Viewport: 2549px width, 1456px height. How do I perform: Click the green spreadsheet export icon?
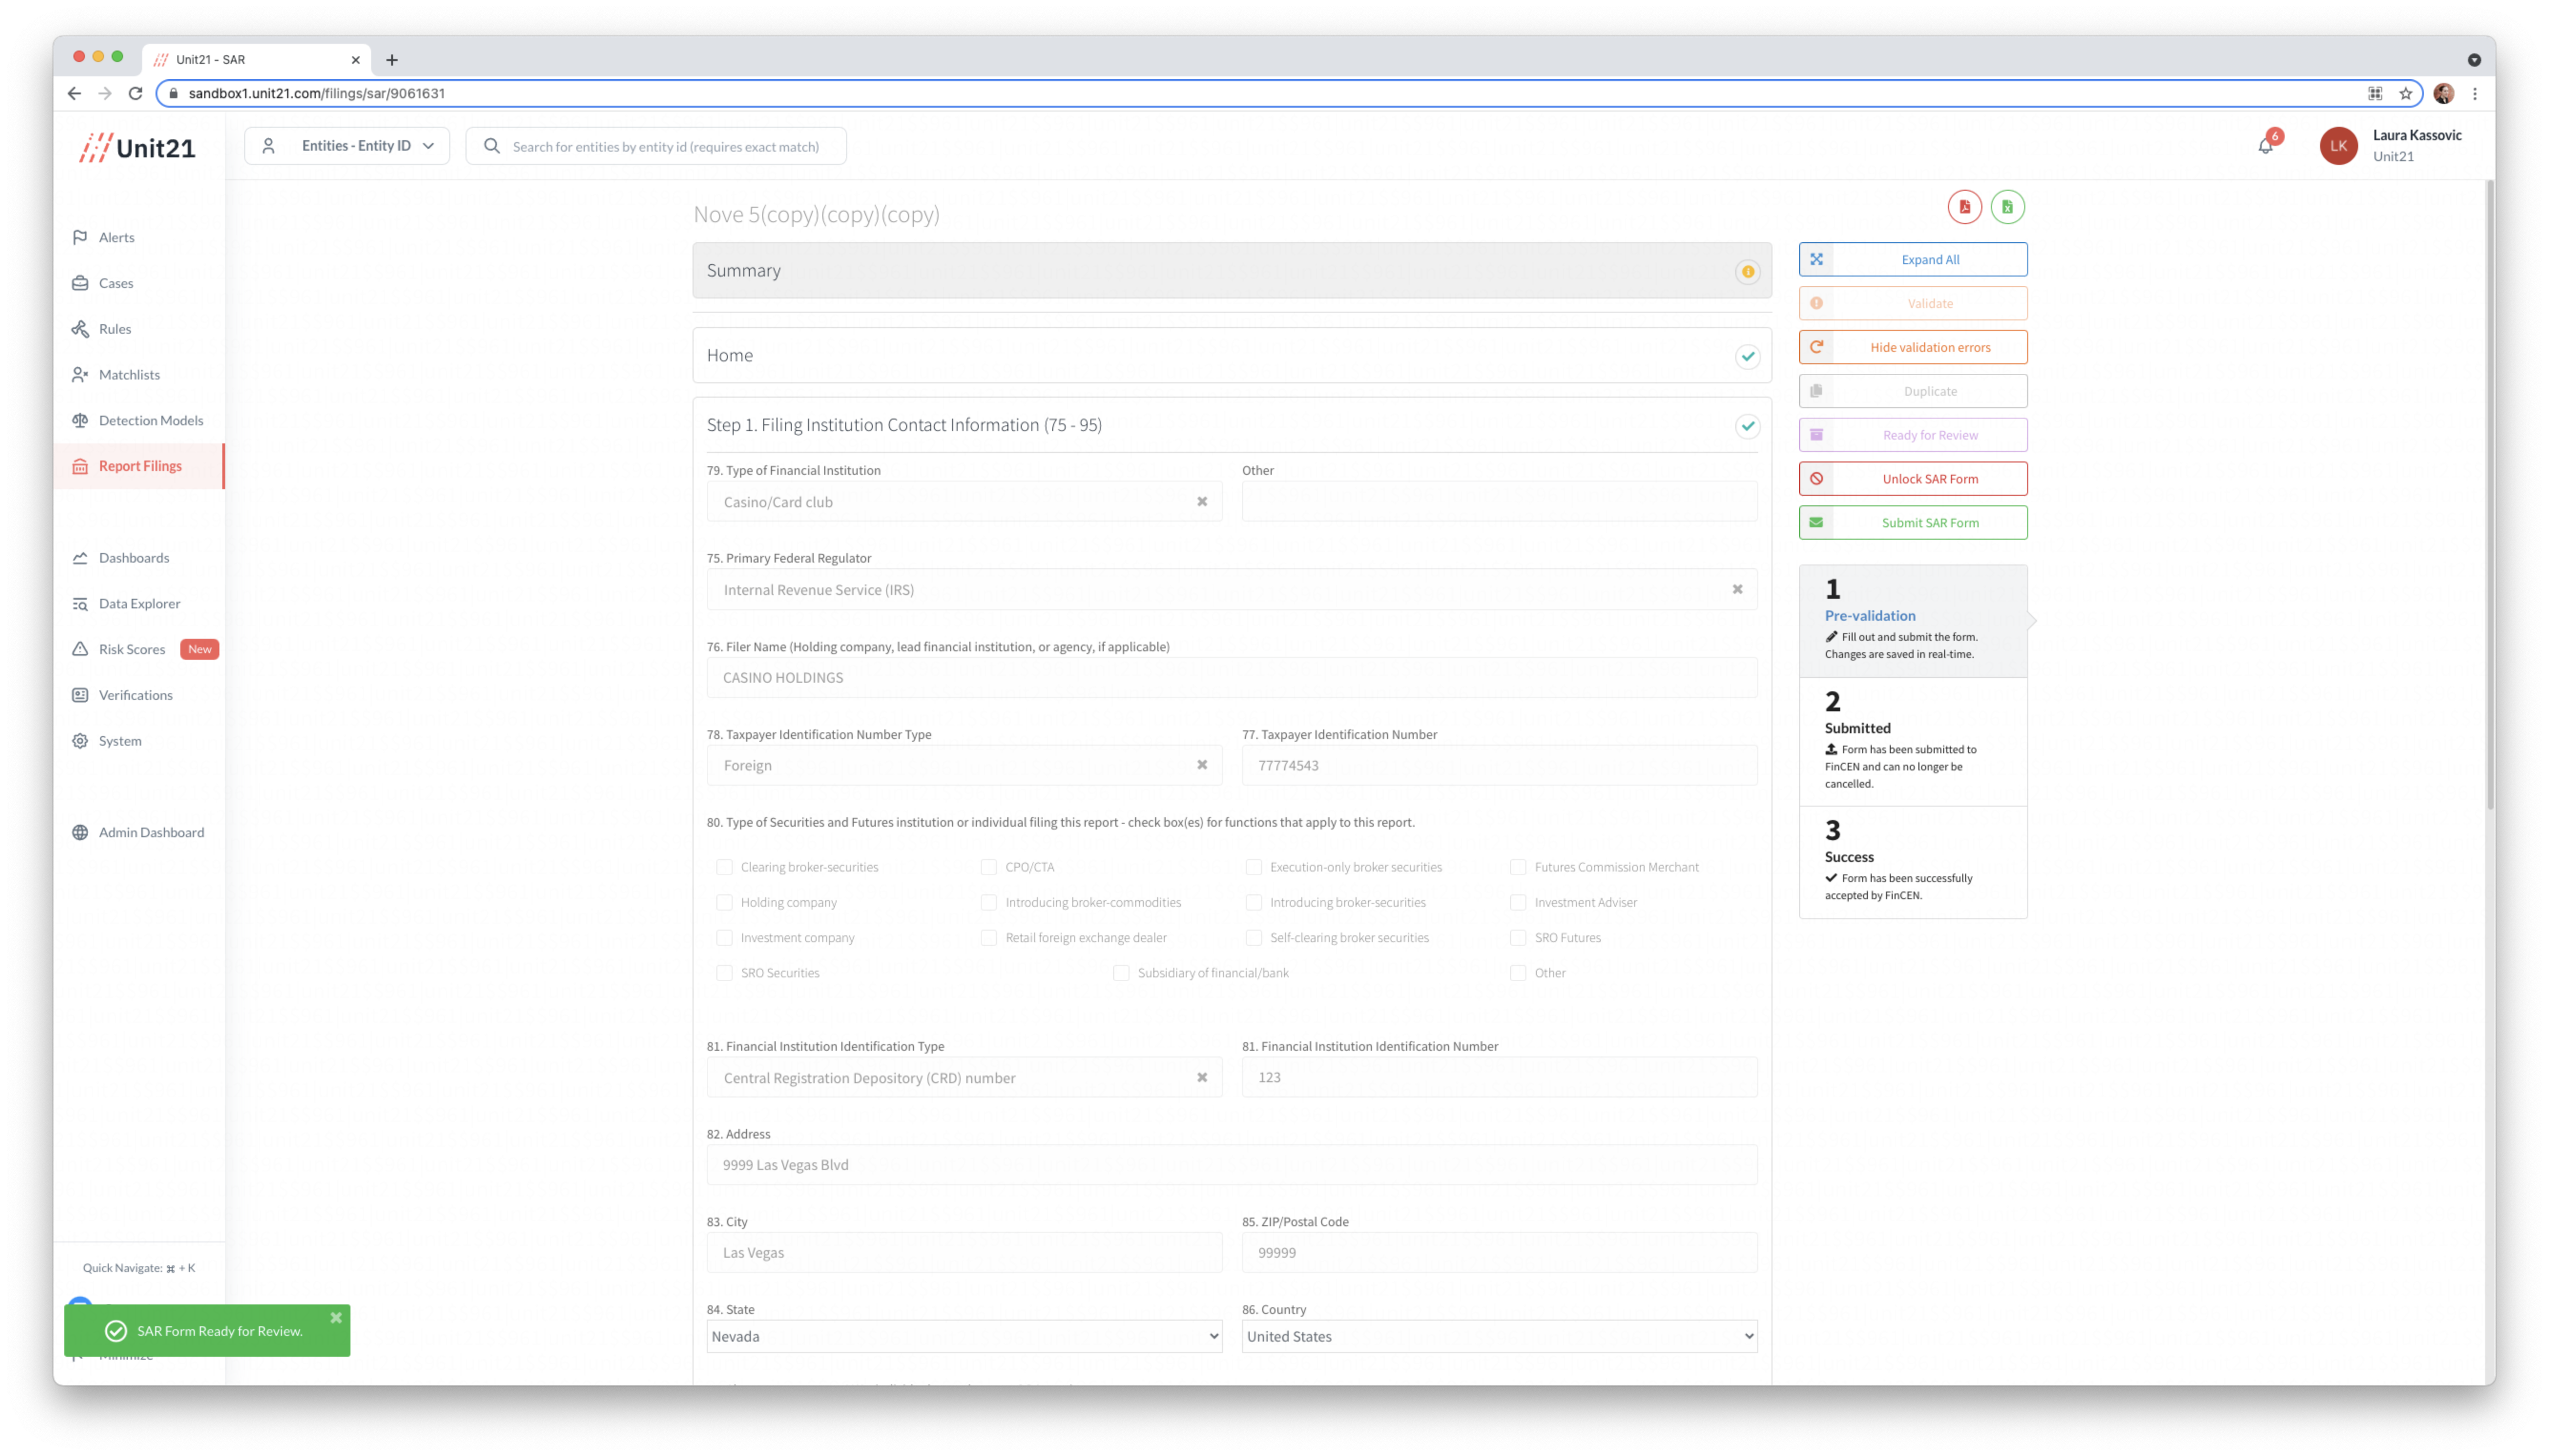[2007, 207]
